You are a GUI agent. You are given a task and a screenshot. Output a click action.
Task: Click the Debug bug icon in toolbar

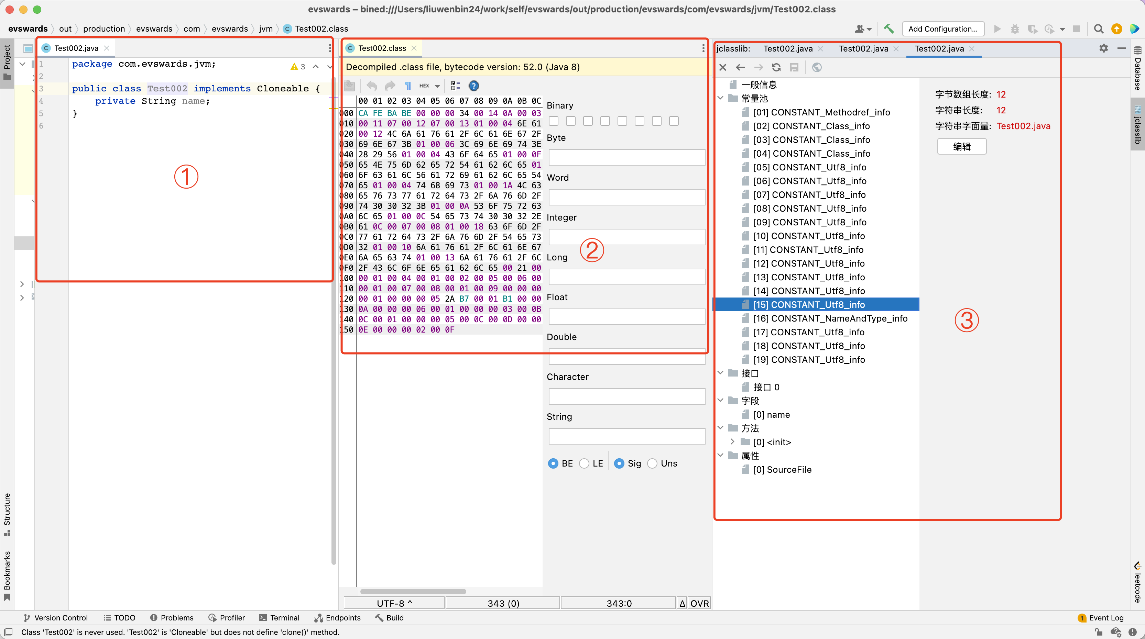coord(1015,29)
